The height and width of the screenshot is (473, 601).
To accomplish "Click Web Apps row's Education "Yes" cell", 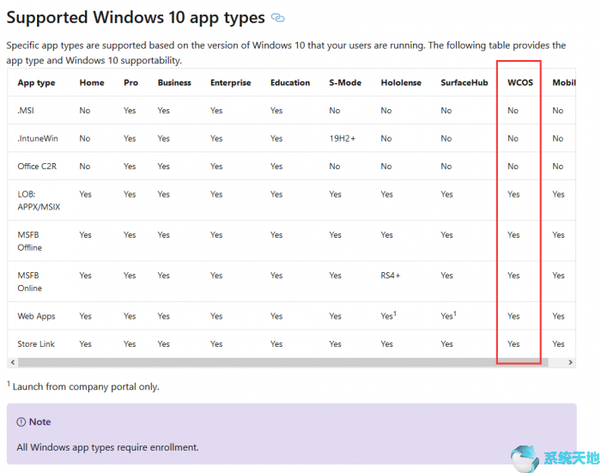I will (x=276, y=316).
